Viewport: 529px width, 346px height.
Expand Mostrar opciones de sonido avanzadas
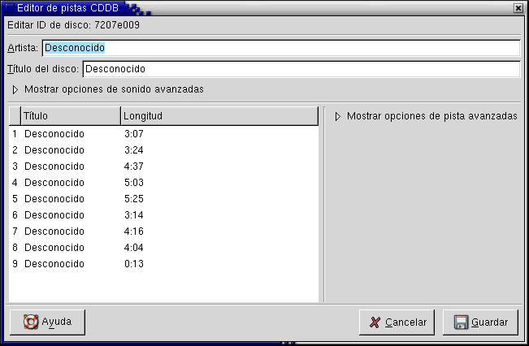[x=15, y=89]
